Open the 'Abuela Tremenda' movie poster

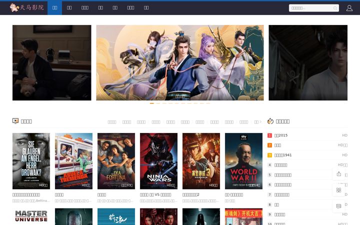[x=73, y=161]
